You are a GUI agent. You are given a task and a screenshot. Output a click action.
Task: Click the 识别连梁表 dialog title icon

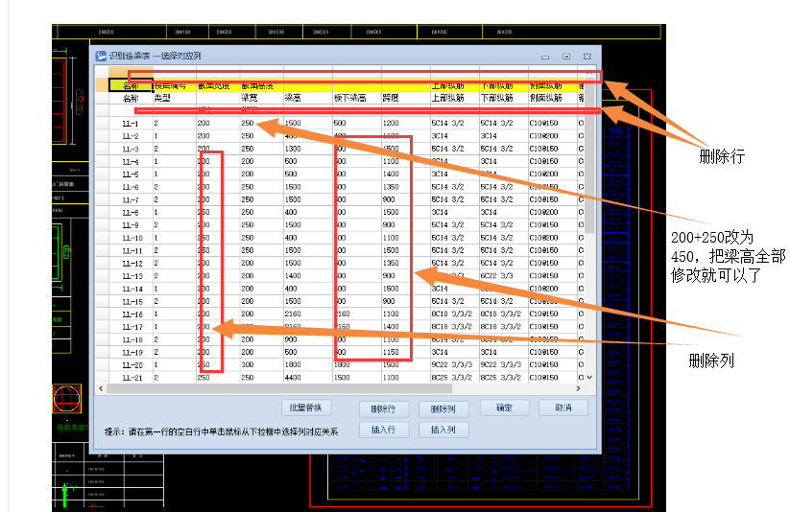[101, 56]
